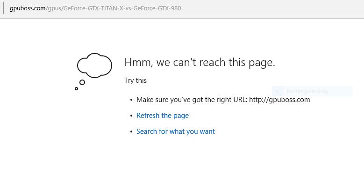Click the 'Try this' text
Screen dimensions: 364x190
(136, 80)
